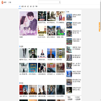This screenshot has width=101, height=101.
Task: Select the blue underlined home tab
Action: 20,6
